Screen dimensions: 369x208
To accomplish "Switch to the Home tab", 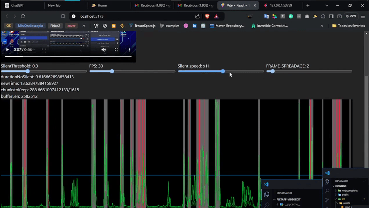I will (x=102, y=5).
